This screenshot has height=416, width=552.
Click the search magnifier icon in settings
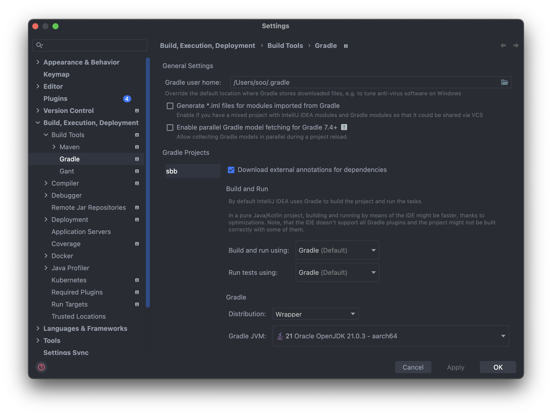[x=39, y=45]
